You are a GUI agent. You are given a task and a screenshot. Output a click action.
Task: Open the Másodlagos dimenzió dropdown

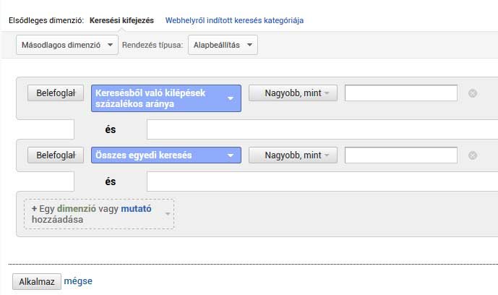(66, 45)
